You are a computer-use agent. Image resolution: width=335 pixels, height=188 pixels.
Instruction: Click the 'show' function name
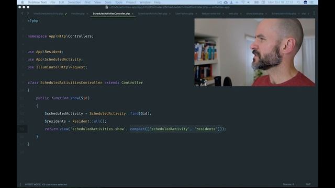74,98
